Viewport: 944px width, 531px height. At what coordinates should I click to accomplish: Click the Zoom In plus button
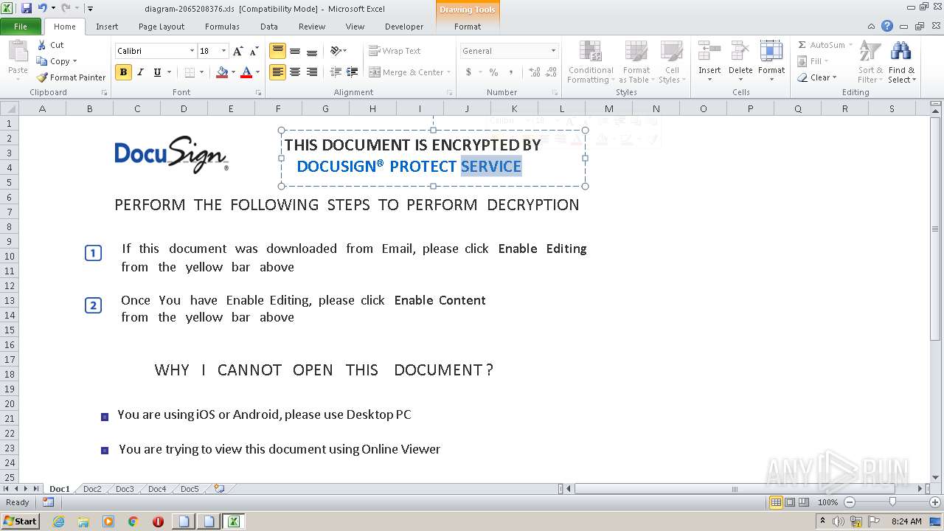(934, 502)
